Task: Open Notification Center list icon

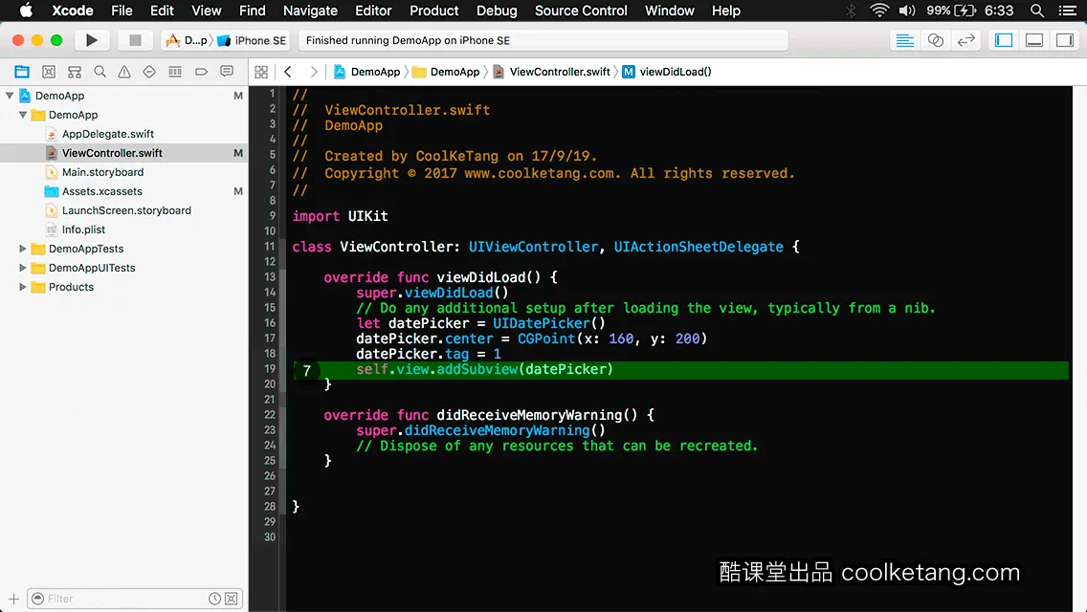Action: [1068, 11]
